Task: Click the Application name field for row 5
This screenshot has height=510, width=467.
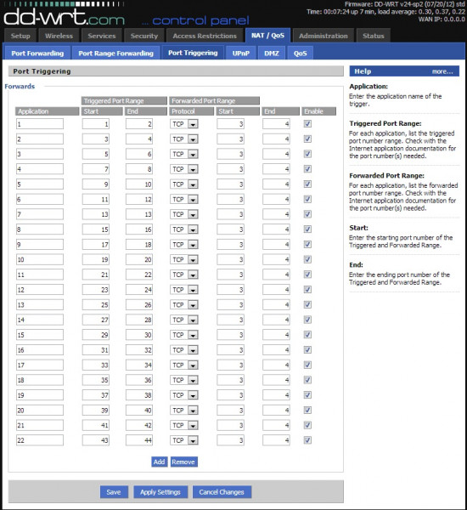Action: coord(40,184)
